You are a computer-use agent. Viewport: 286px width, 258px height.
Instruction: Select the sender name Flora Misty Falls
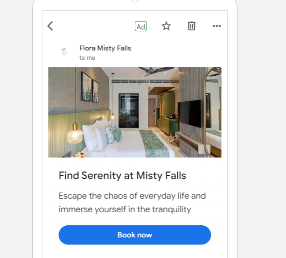click(105, 48)
